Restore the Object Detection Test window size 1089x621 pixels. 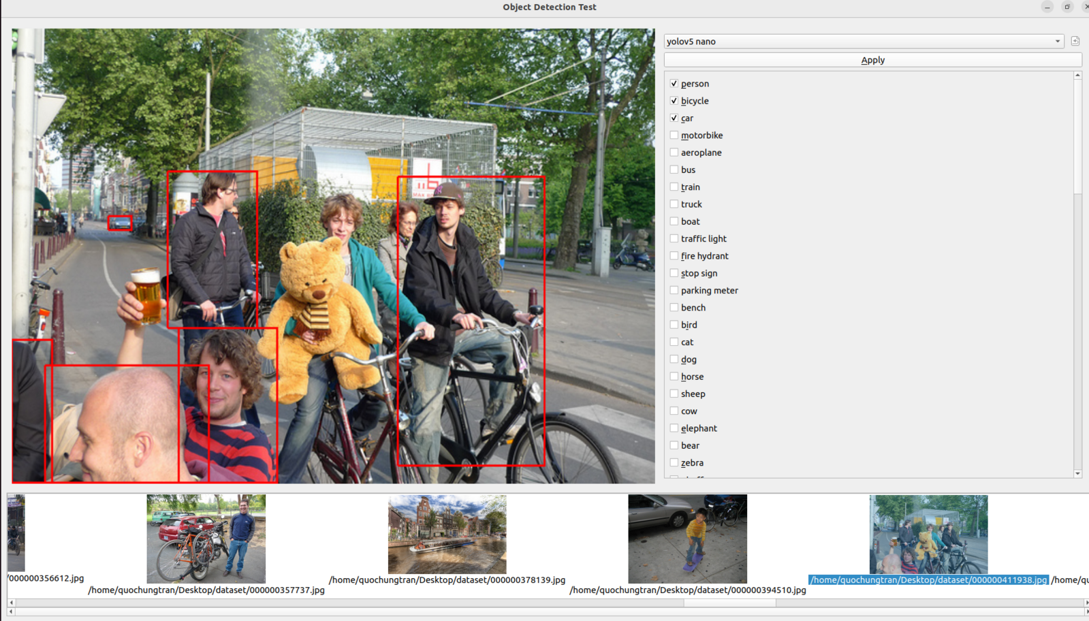pyautogui.click(x=1067, y=7)
